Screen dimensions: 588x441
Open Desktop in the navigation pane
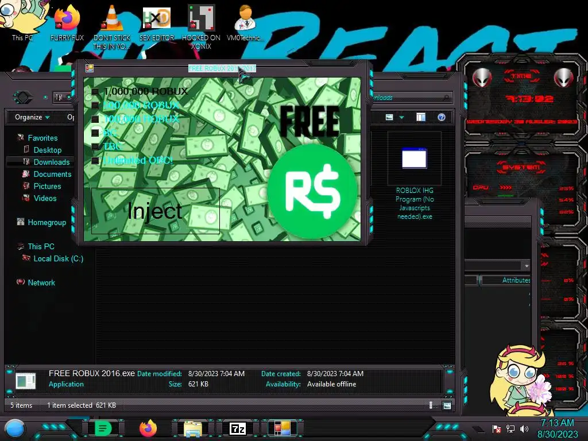coord(47,150)
